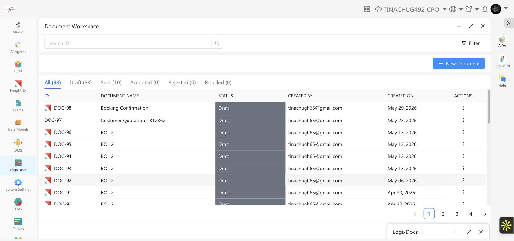Open actions menu for DOC-97 row

tap(463, 120)
